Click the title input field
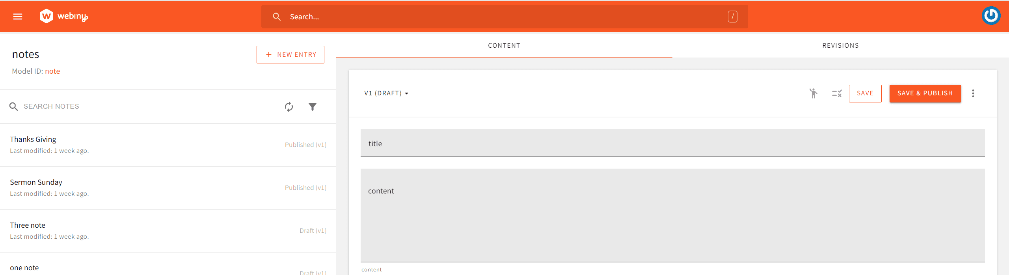1009x275 pixels. pos(672,143)
